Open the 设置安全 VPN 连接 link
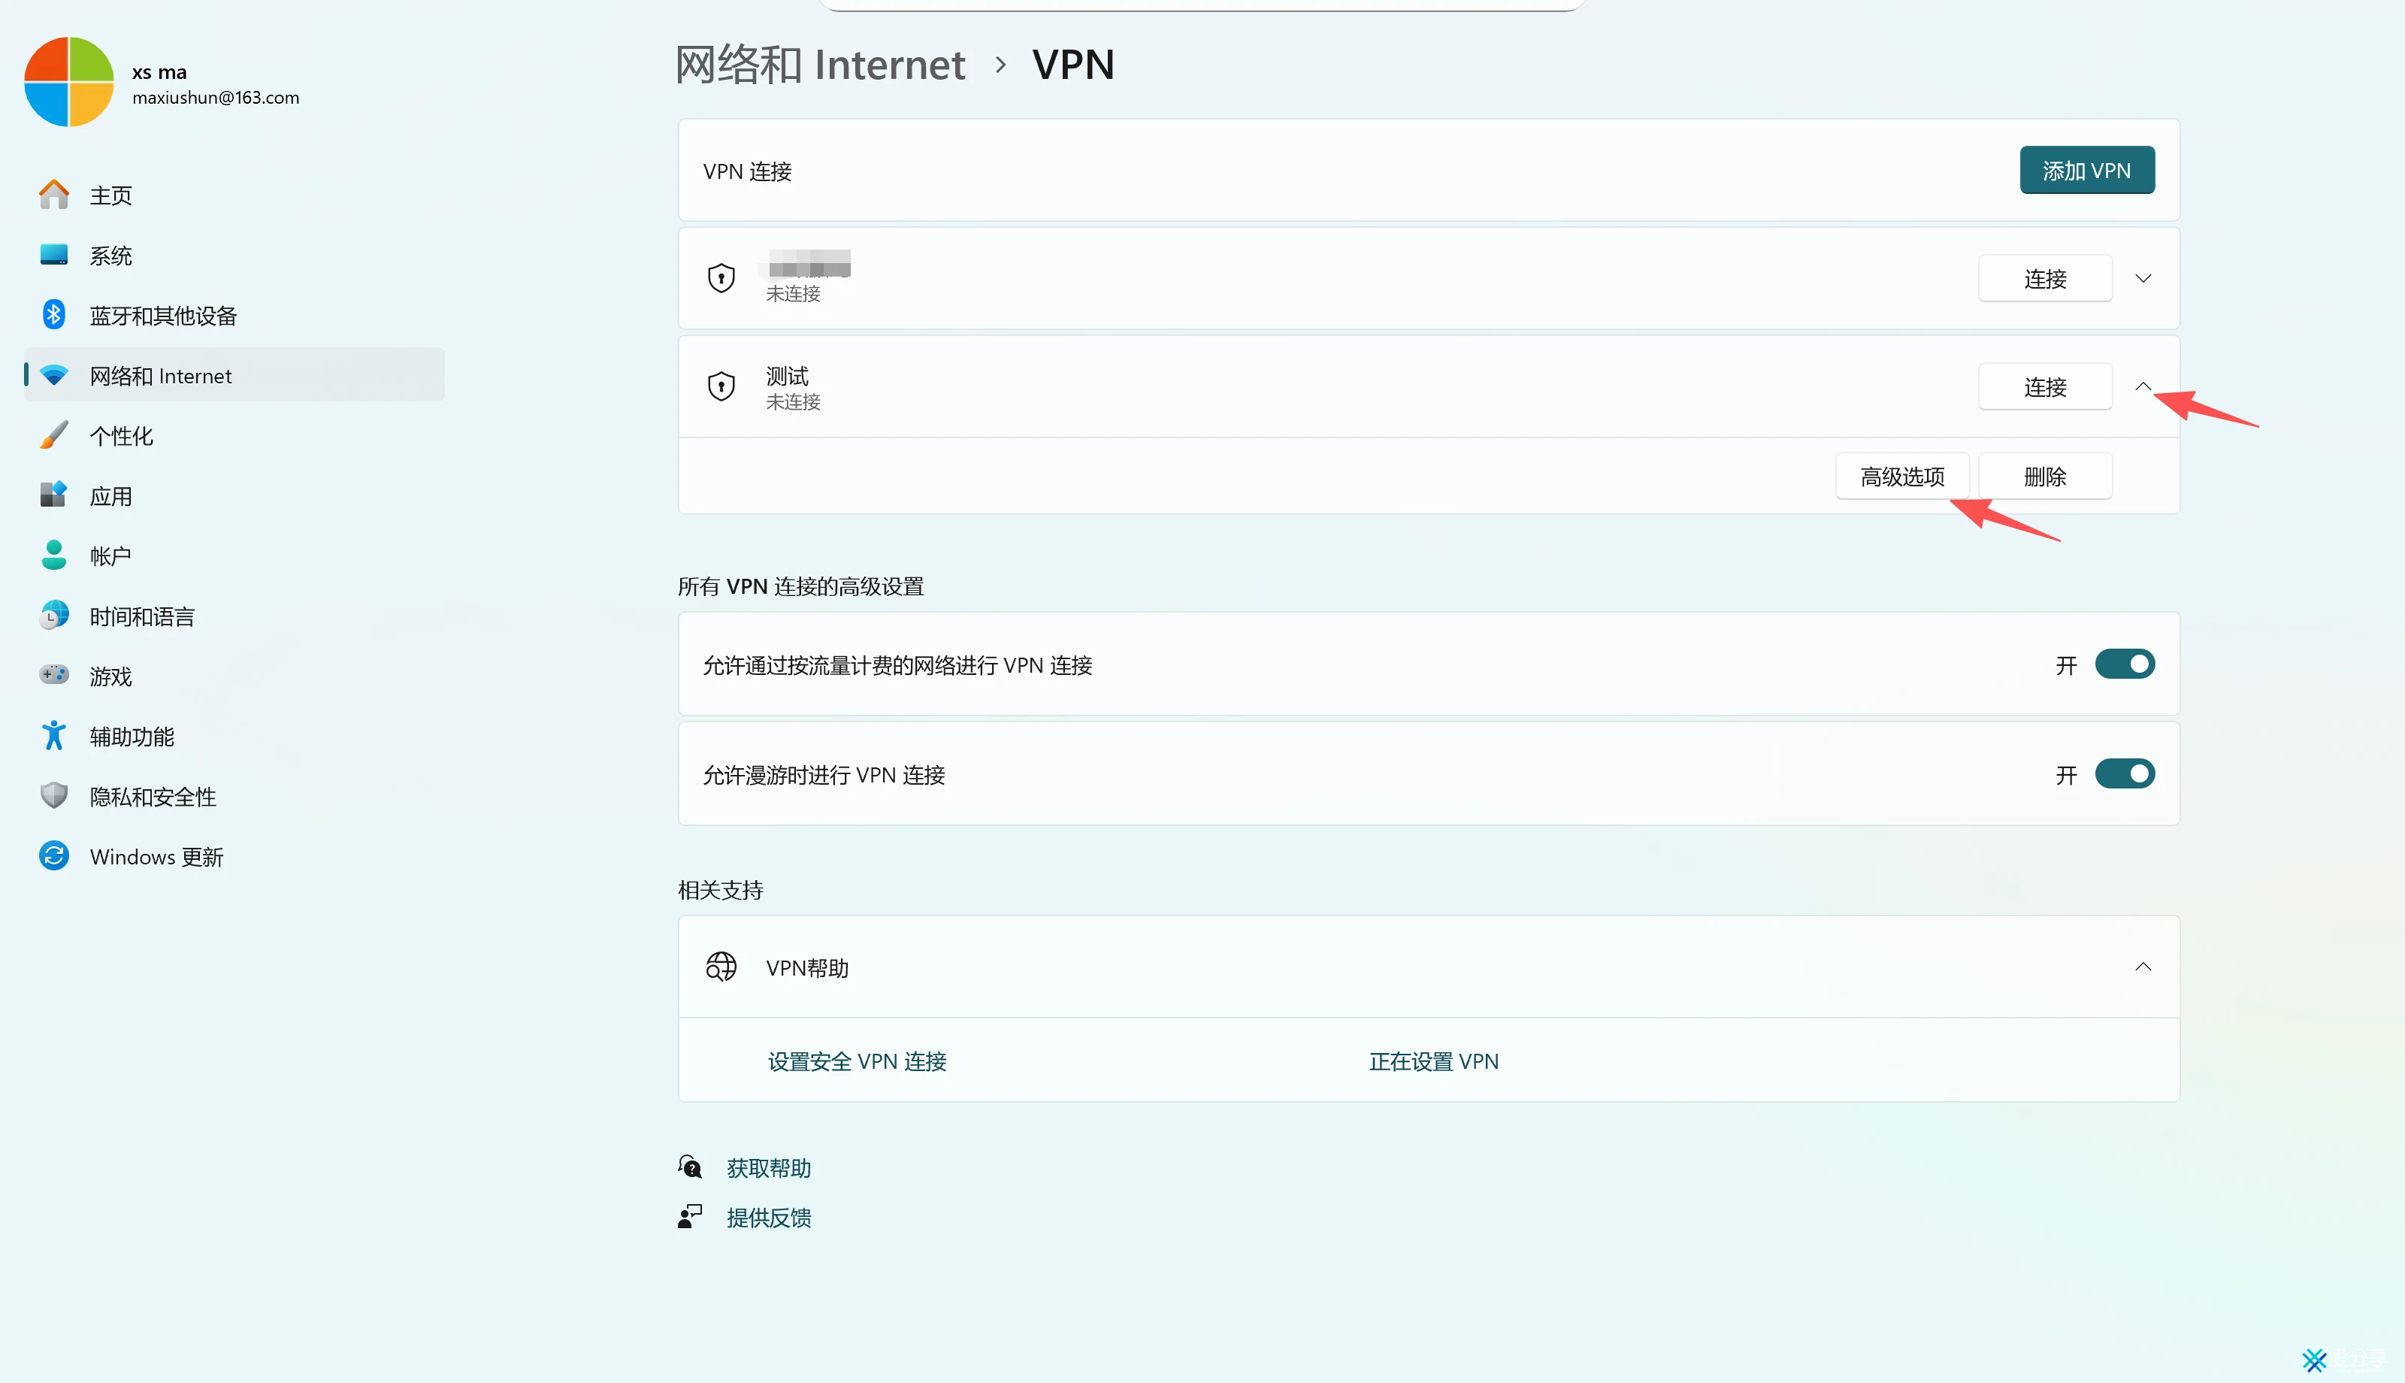 coord(857,1061)
